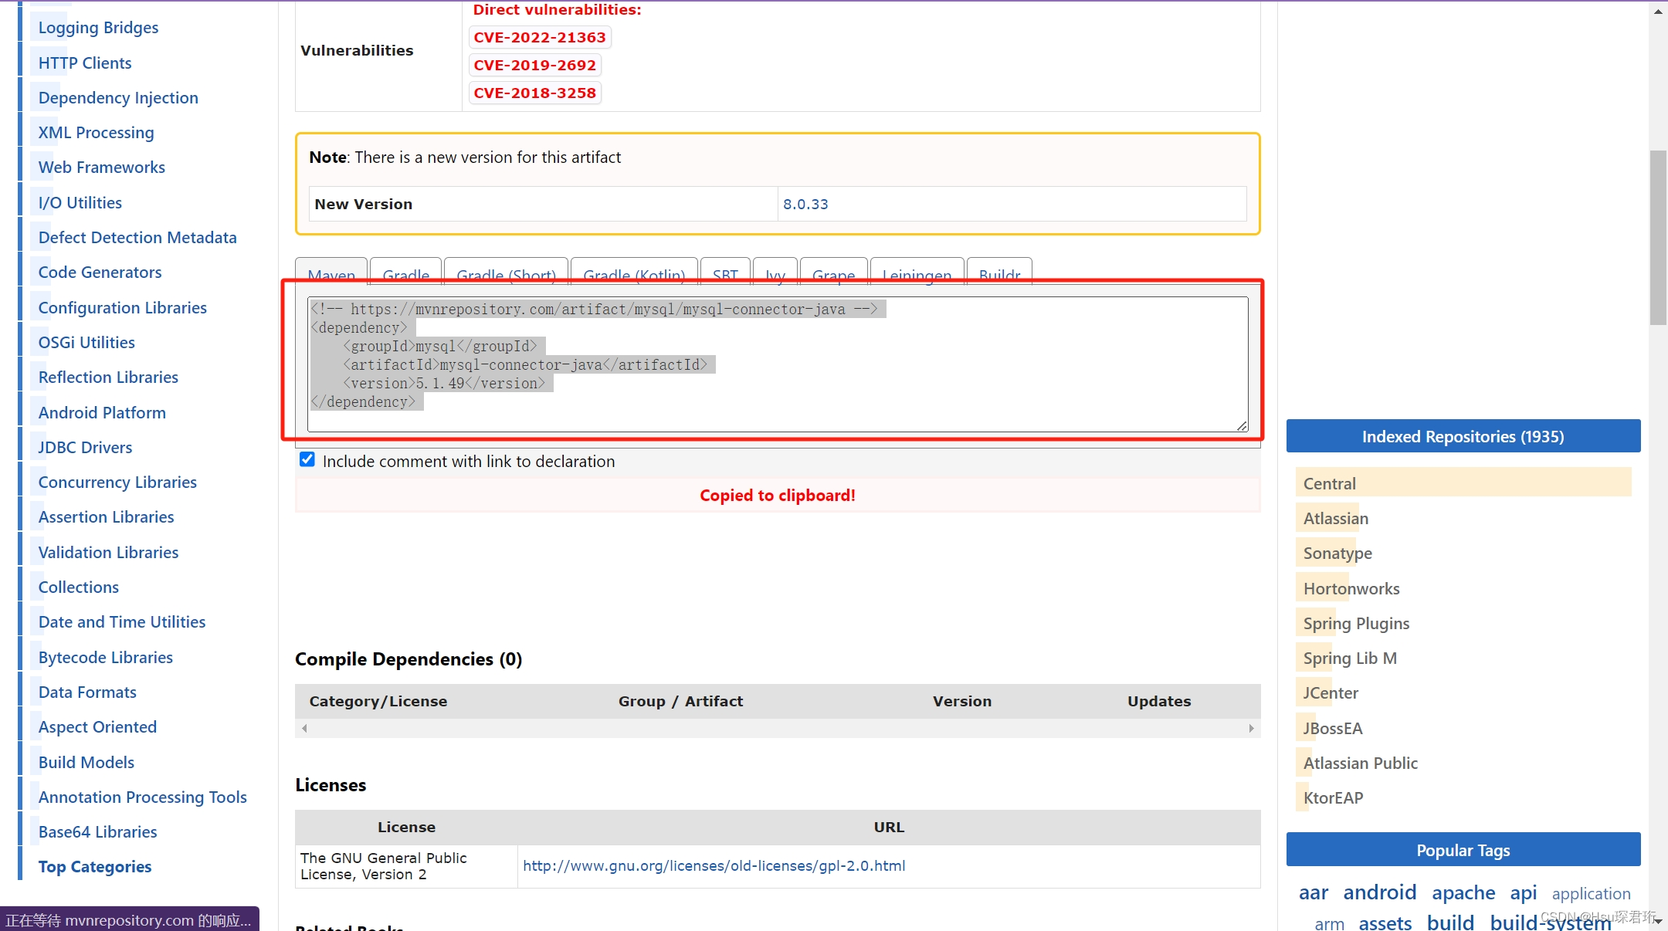
Task: Open the JBossEA repository
Action: click(x=1333, y=728)
